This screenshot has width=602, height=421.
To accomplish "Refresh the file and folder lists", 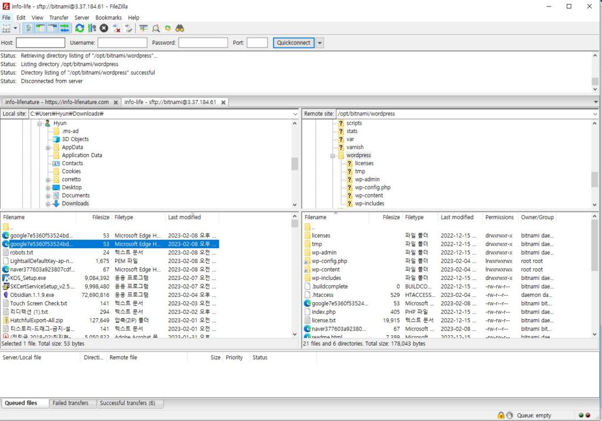I will click(79, 28).
